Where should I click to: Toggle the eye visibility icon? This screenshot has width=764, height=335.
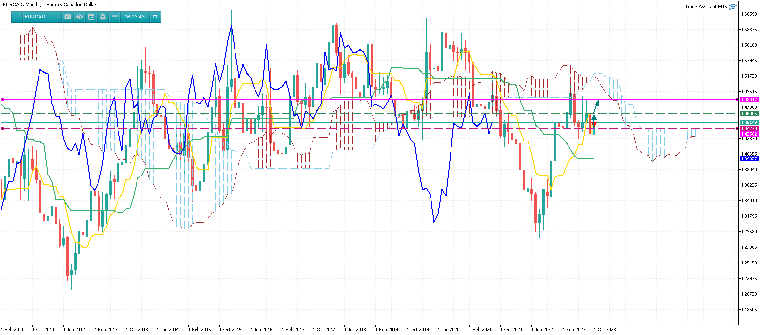click(79, 17)
